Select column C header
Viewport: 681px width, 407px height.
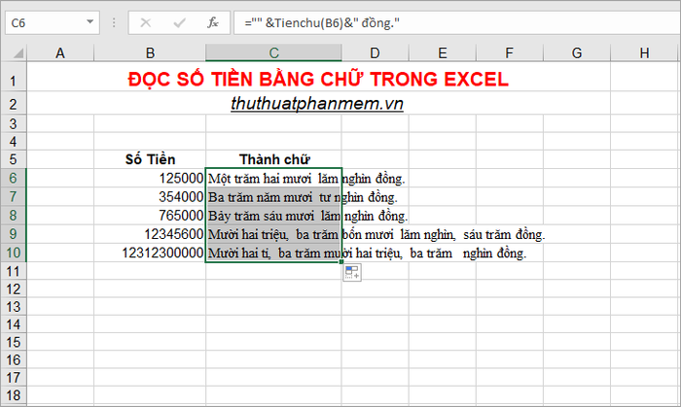click(273, 52)
